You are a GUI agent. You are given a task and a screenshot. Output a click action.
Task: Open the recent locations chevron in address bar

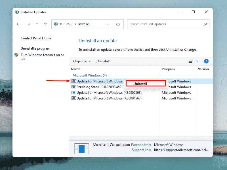click(x=37, y=24)
